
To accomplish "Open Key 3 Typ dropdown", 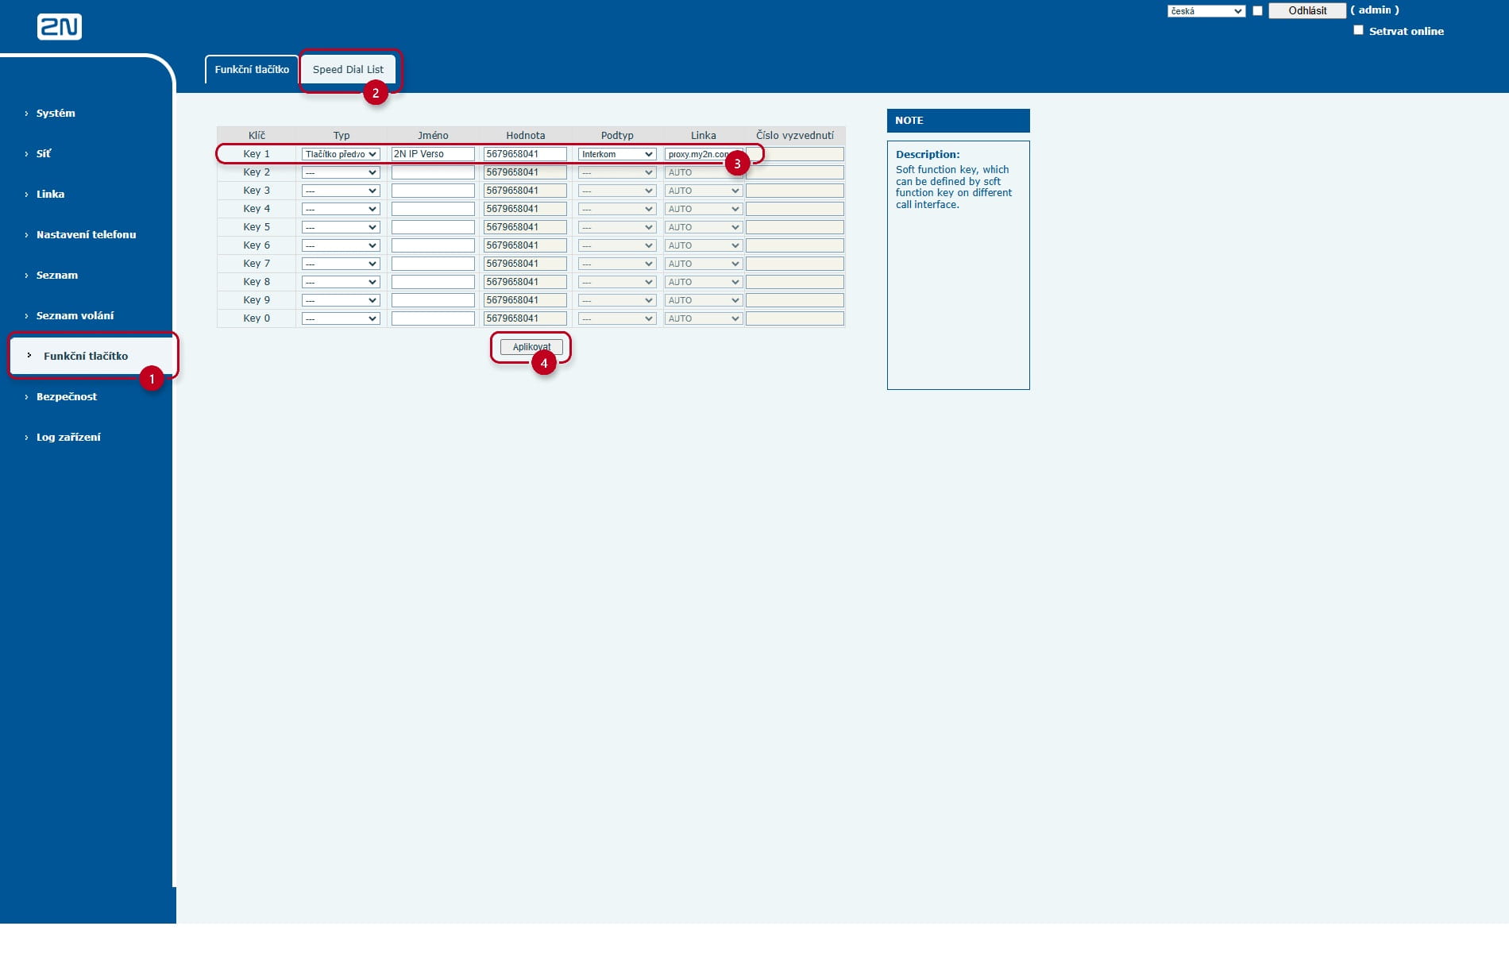I will 341,191.
